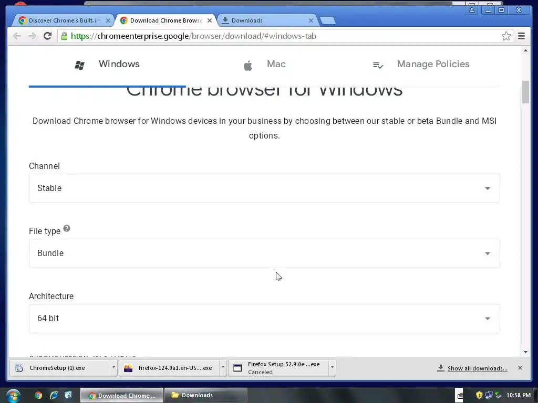Click the page scrollbar down arrow
Screen dimensions: 538x403
point(525,352)
